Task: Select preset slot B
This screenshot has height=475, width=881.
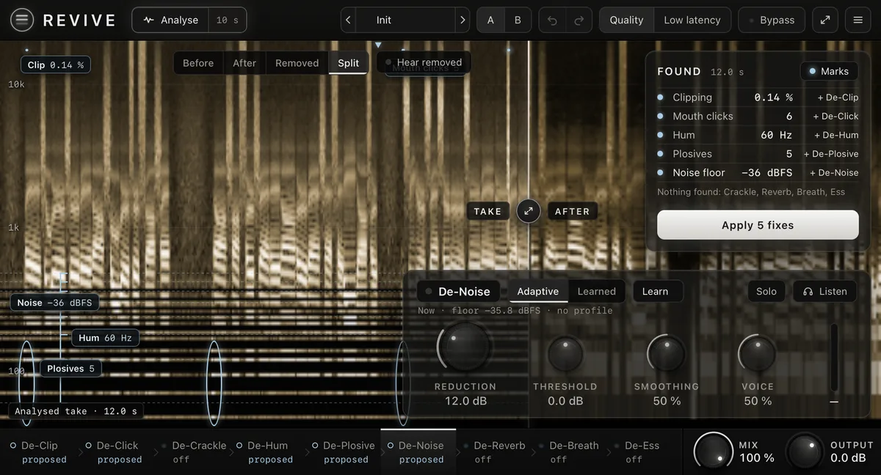Action: click(x=518, y=20)
